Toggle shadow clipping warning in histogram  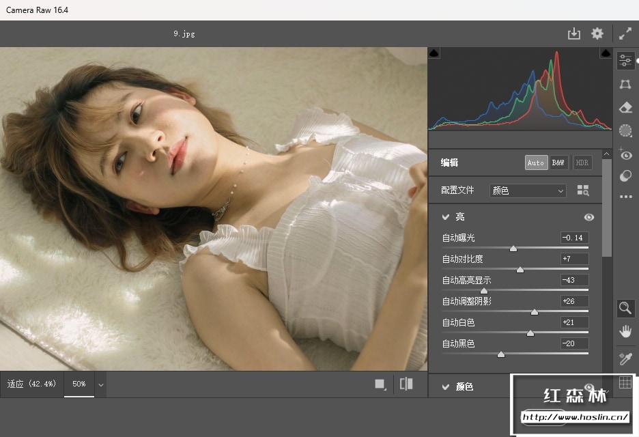434,53
